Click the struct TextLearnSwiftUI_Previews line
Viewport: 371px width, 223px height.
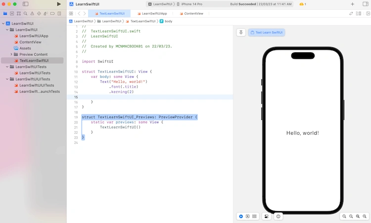coord(139,117)
